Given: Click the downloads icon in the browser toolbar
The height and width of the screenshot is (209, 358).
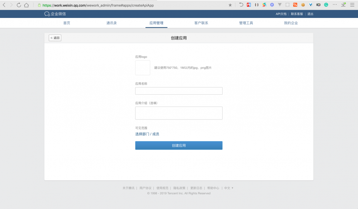Looking at the screenshot, I should tap(343, 5).
